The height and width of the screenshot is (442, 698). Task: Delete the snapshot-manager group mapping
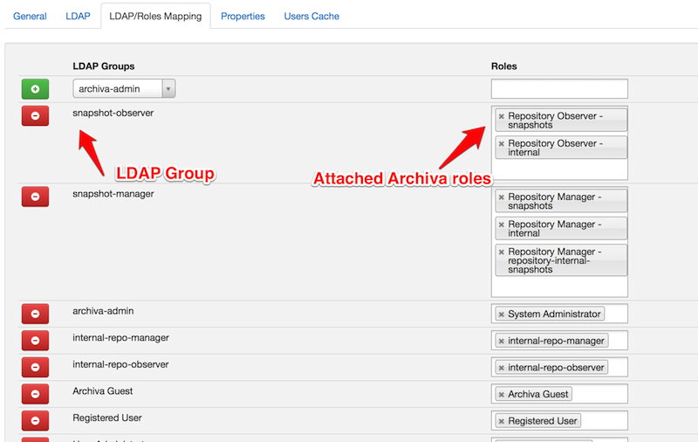click(35, 197)
